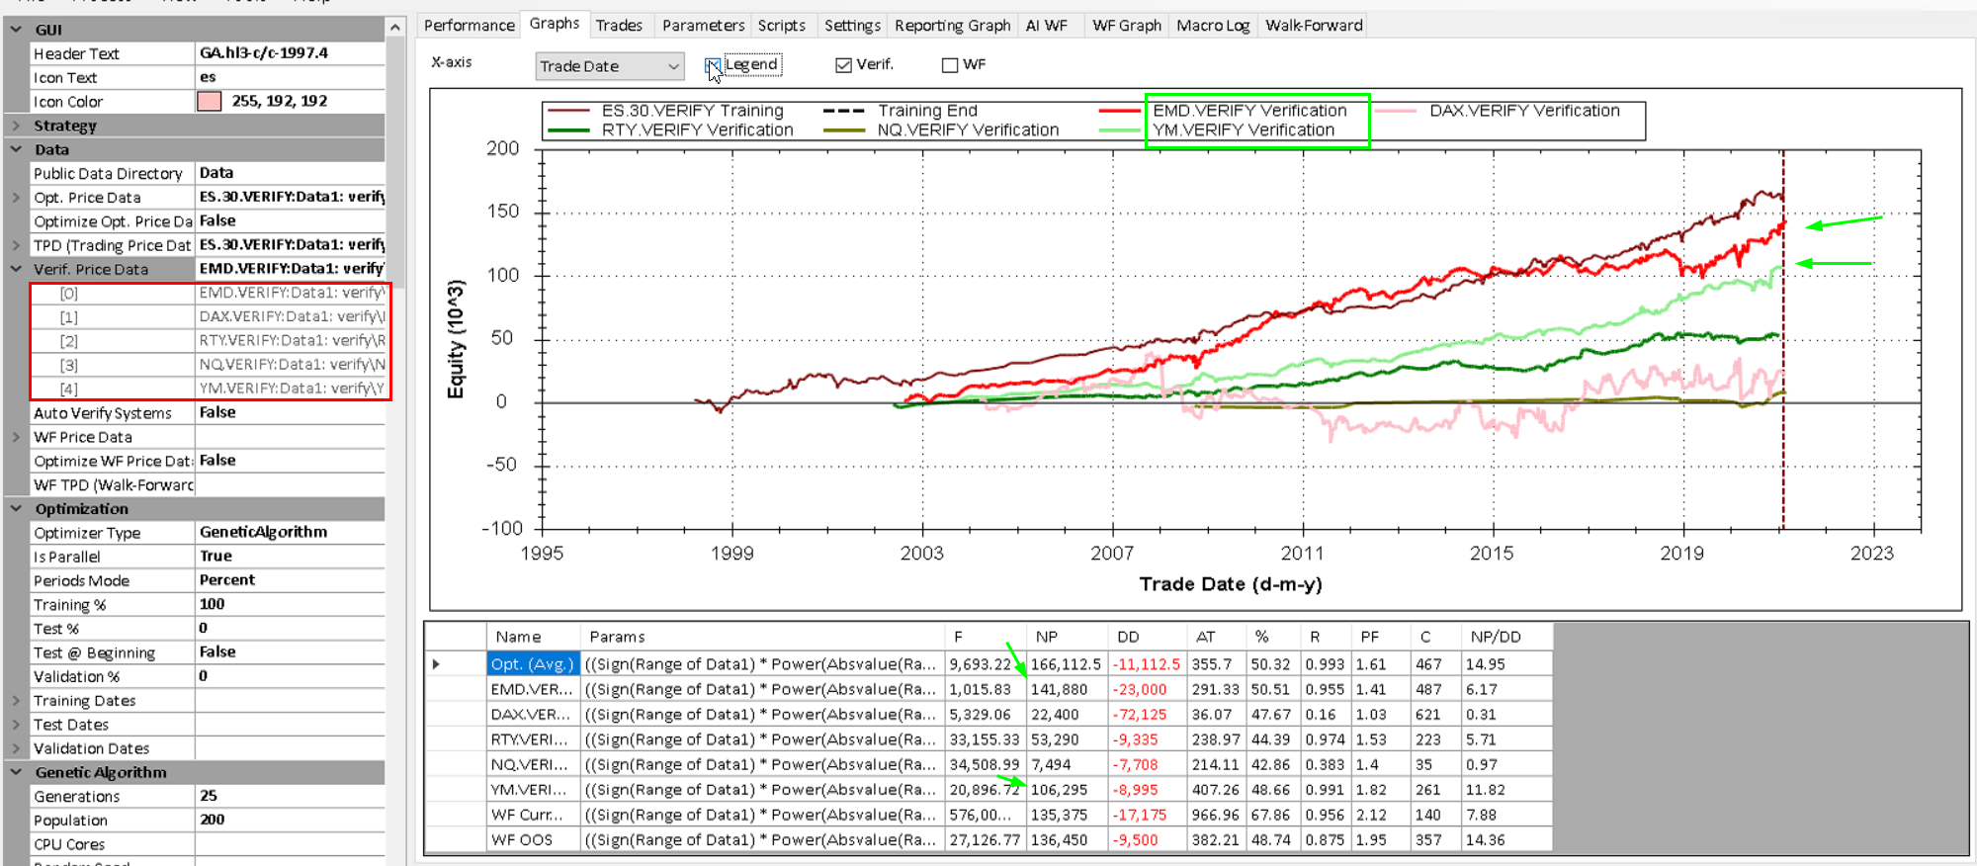Open the Walk-Forward tab
The width and height of the screenshot is (1977, 866).
[1314, 26]
